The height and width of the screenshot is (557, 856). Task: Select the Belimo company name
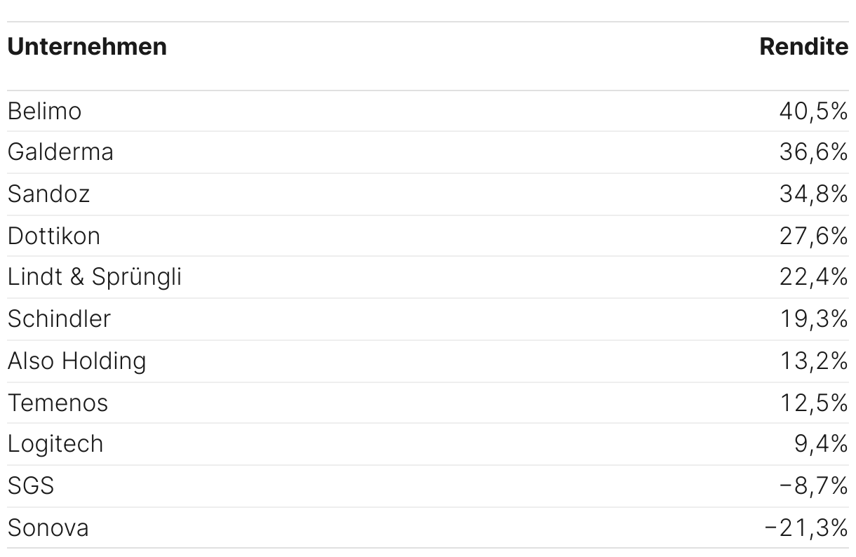[x=44, y=111]
